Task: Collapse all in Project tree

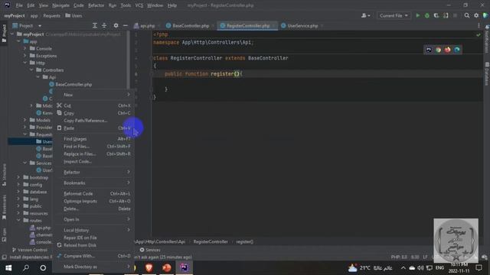Action: pyautogui.click(x=104, y=25)
